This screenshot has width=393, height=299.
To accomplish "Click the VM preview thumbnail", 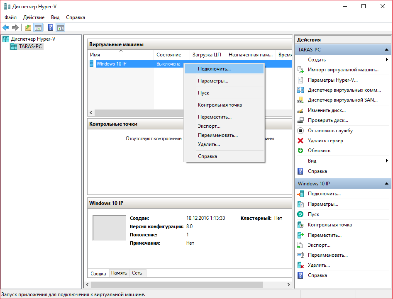I will [x=109, y=228].
